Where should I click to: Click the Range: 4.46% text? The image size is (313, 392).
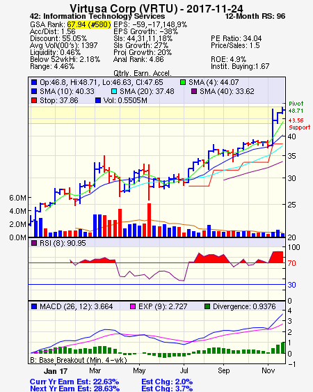pos(52,67)
